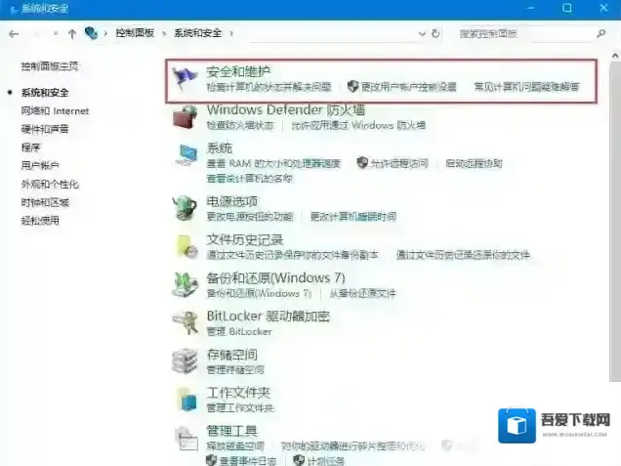The image size is (621, 466).
Task: Open 时钟和区域 category
Action: 45,202
